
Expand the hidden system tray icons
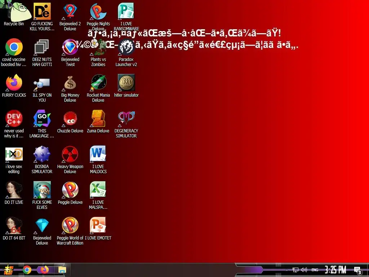[x=286, y=270]
